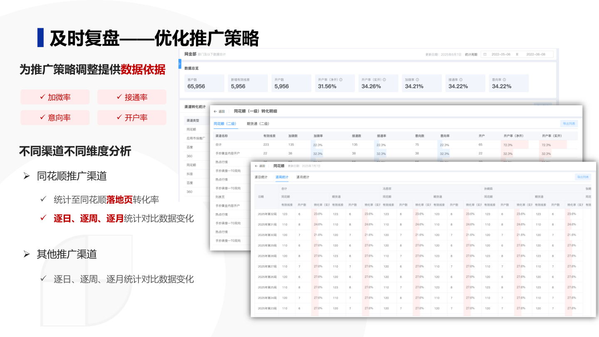
Task: Click the 渠道类型 column header
Action: click(x=193, y=121)
